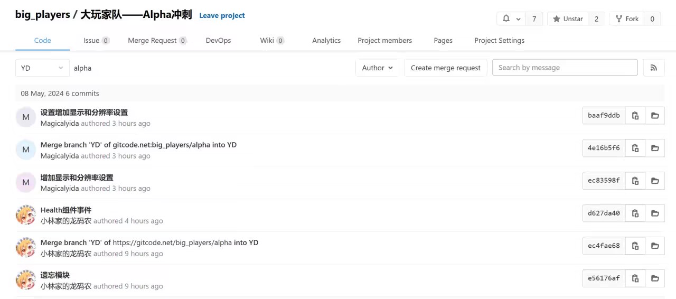The height and width of the screenshot is (299, 676).
Task: Copy commit SHA for d627da40
Action: 635,213
